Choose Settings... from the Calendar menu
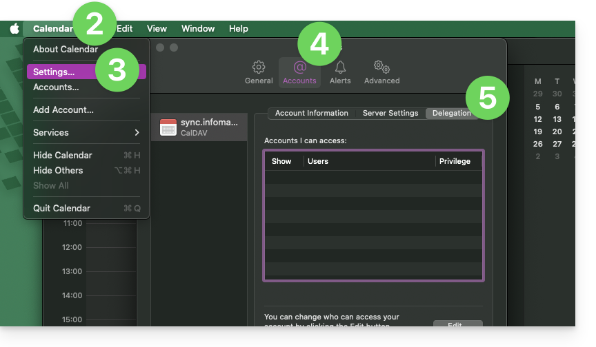596x347 pixels. [x=54, y=72]
